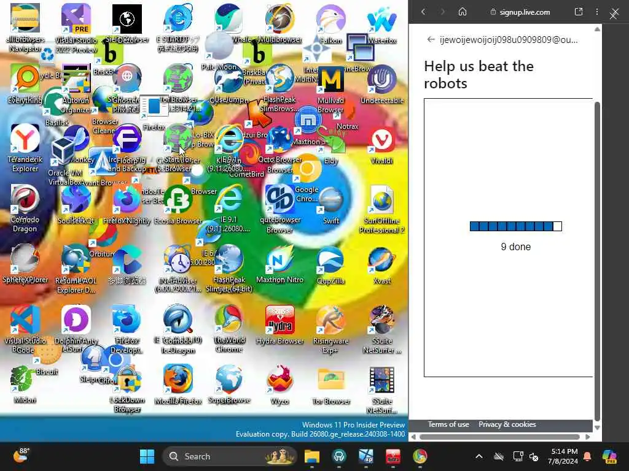Image resolution: width=629 pixels, height=471 pixels.
Task: Click the right arrow of horizontal scrollbar
Action: pyautogui.click(x=588, y=437)
